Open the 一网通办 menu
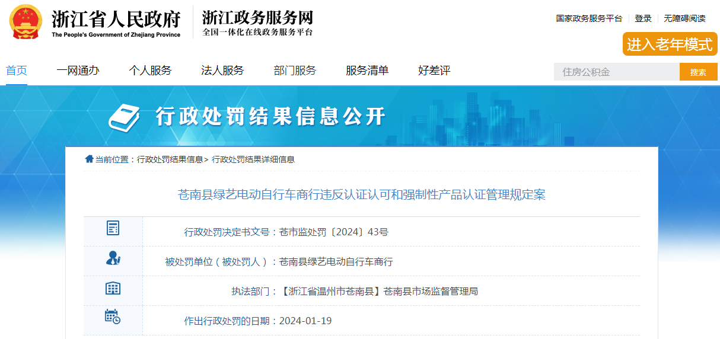Viewport: 720px width, 339px height. (78, 71)
